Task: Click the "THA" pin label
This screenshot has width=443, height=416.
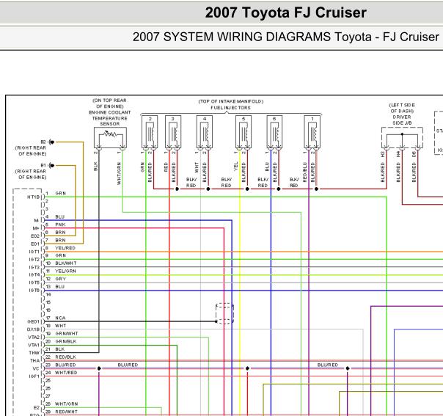Action: point(35,361)
